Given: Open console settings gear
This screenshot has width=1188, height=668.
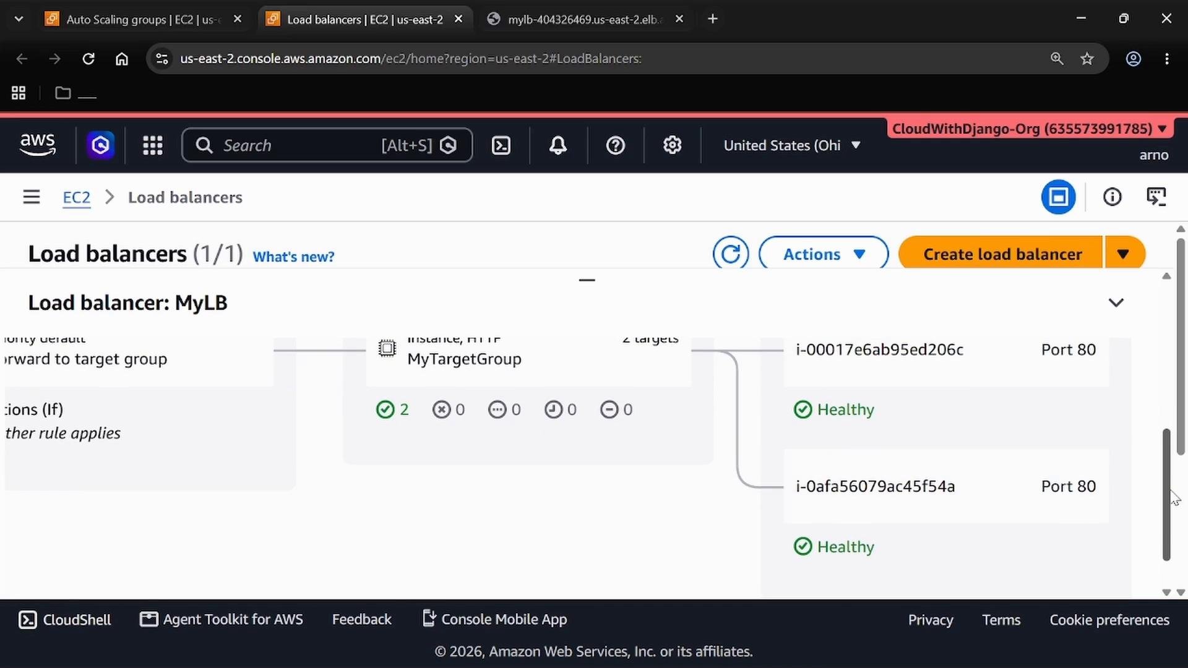Looking at the screenshot, I should tap(673, 145).
